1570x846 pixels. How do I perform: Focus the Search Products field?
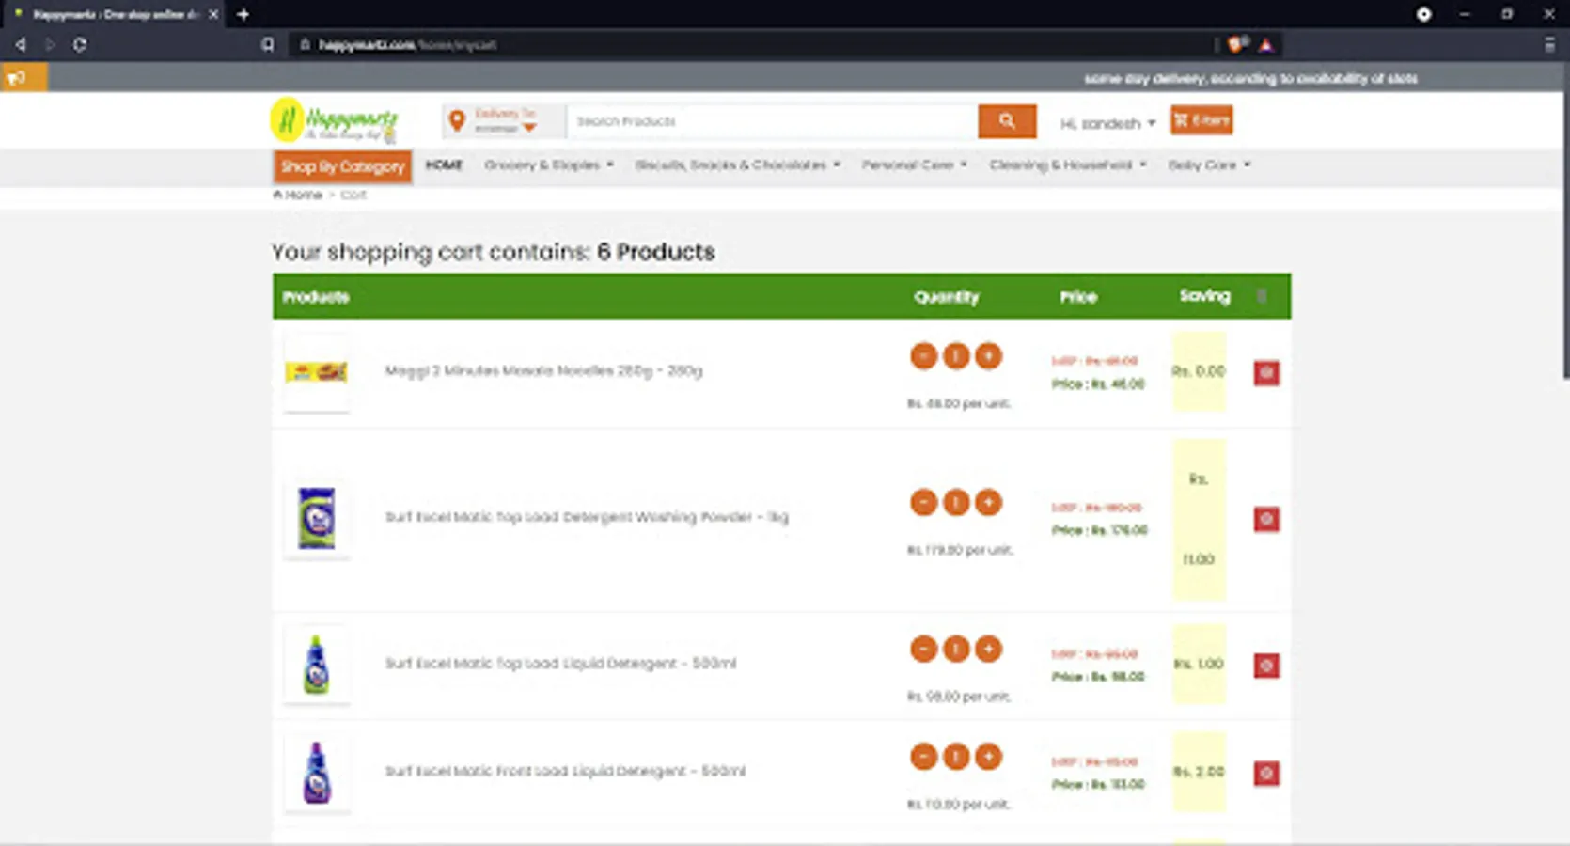[x=772, y=121]
